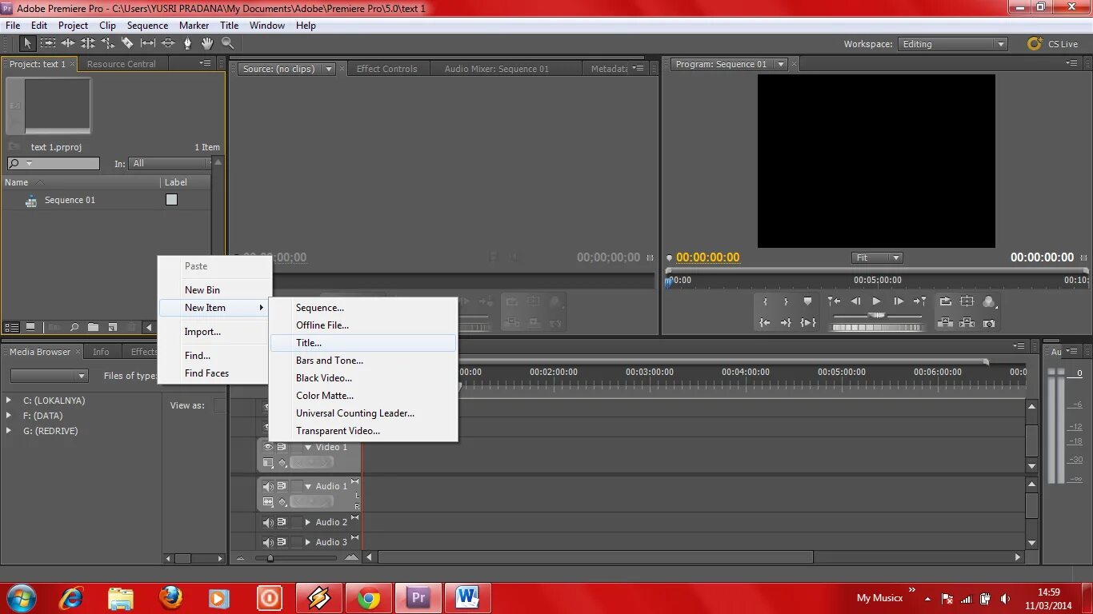This screenshot has height=614, width=1093.
Task: Open Output color channels button
Action: coord(989,301)
